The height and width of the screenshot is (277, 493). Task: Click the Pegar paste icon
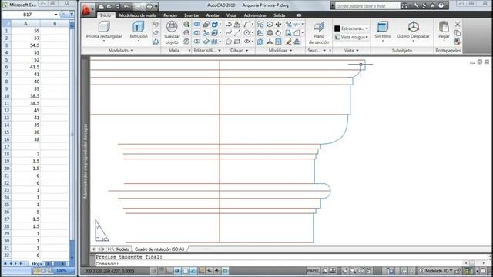click(x=444, y=31)
